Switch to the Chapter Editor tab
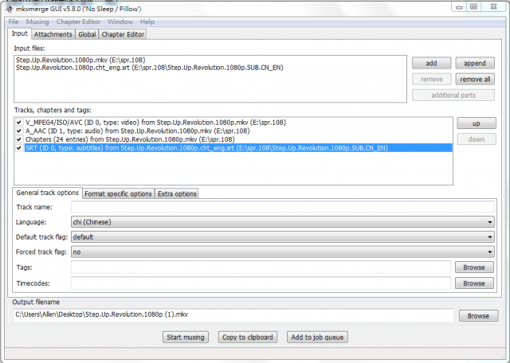This screenshot has width=510, height=363. pos(123,34)
